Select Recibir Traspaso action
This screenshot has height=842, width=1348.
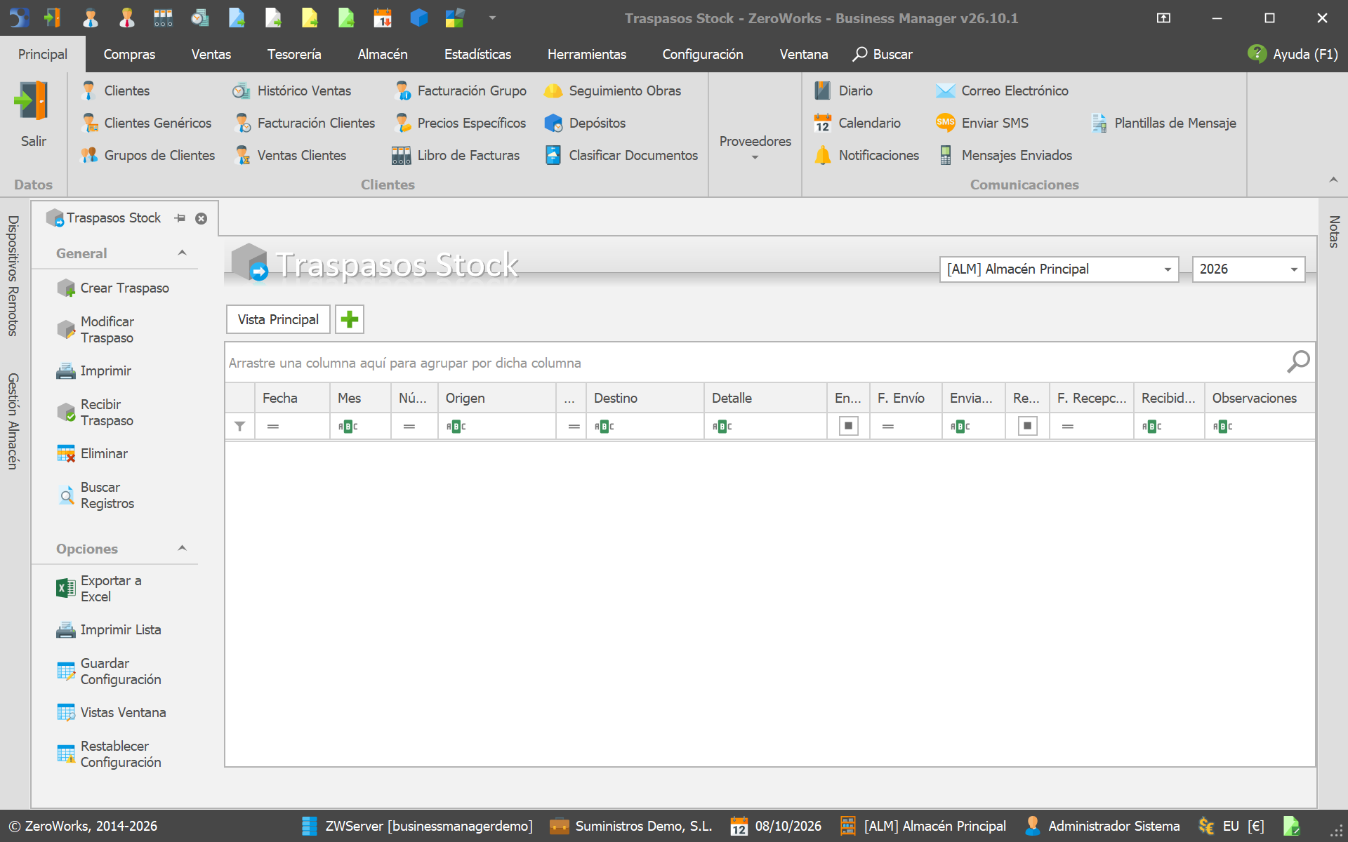(95, 413)
